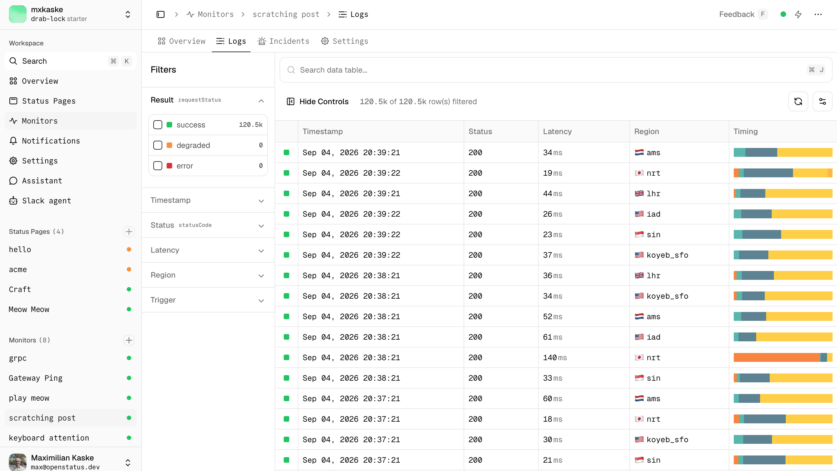Open the hello status page

click(71, 249)
